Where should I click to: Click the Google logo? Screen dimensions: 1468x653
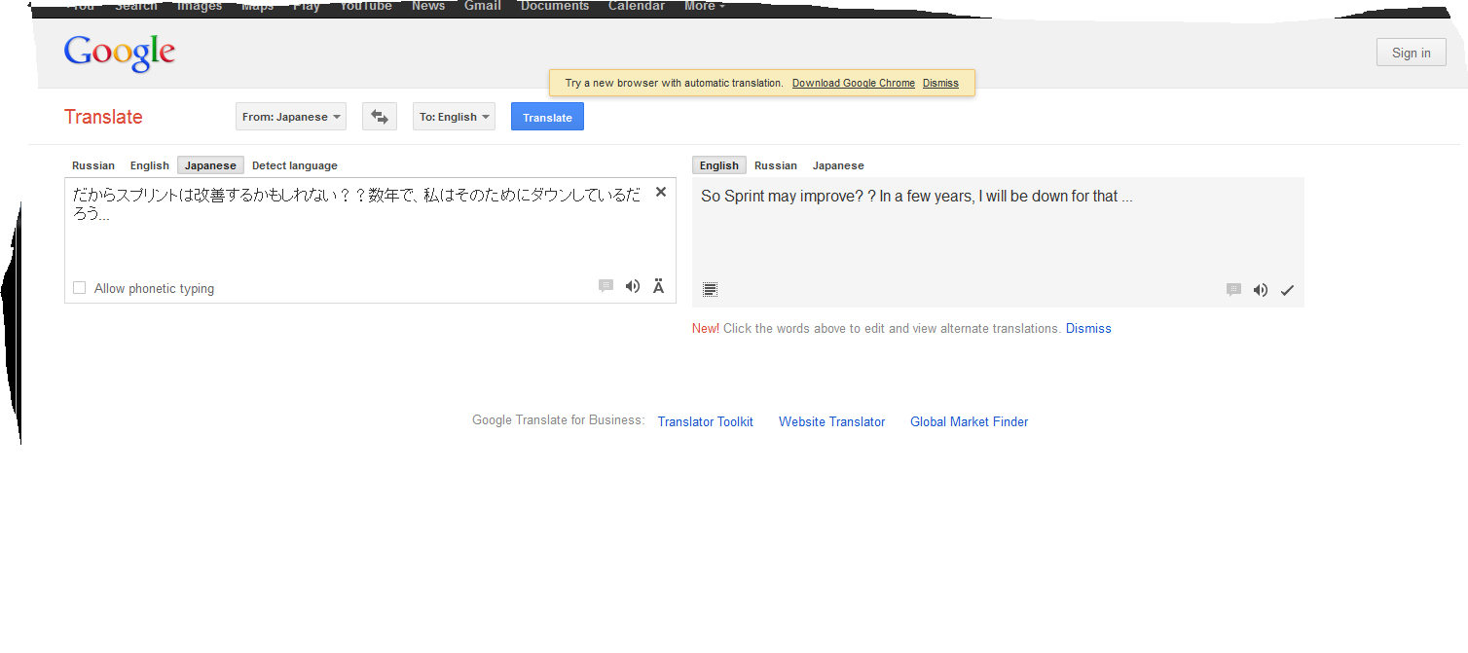[120, 54]
